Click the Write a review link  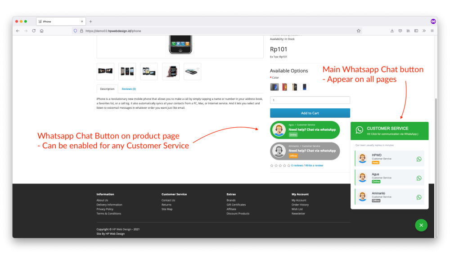(314, 165)
